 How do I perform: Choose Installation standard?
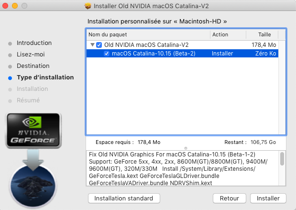coord(124,199)
